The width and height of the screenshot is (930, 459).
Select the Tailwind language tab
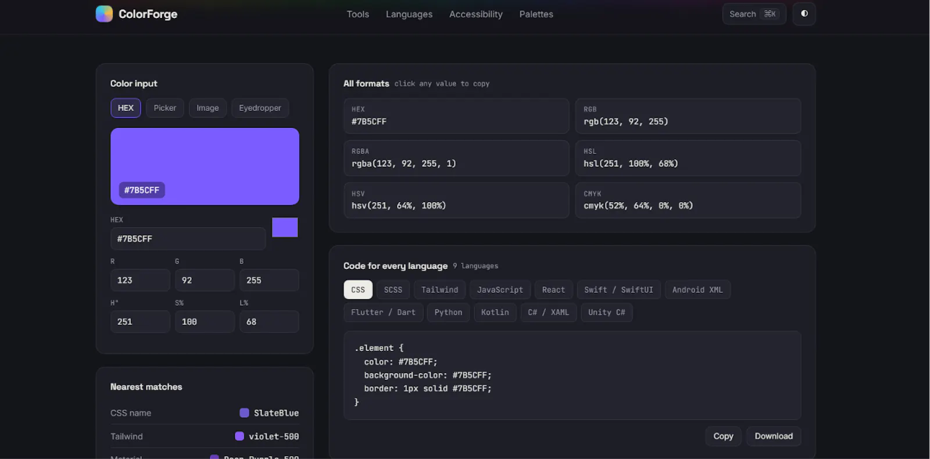pyautogui.click(x=439, y=290)
